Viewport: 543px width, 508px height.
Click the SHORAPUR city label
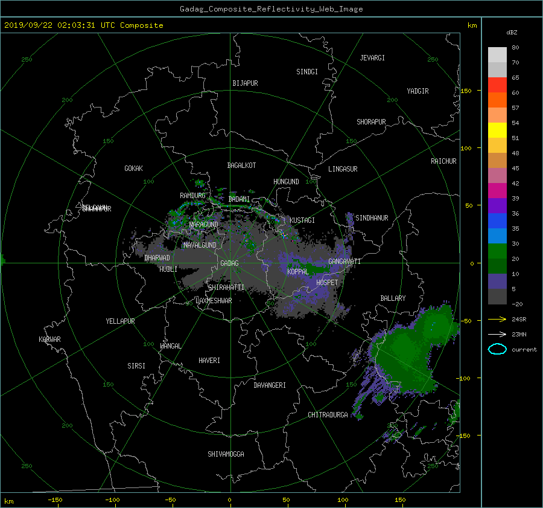pyautogui.click(x=371, y=122)
